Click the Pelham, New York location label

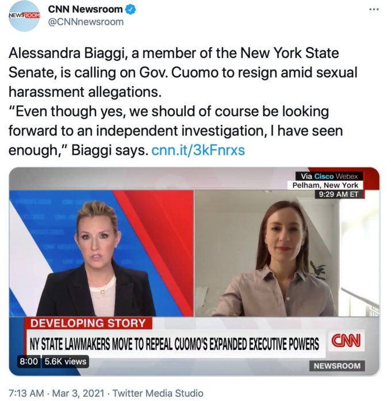[x=325, y=185]
